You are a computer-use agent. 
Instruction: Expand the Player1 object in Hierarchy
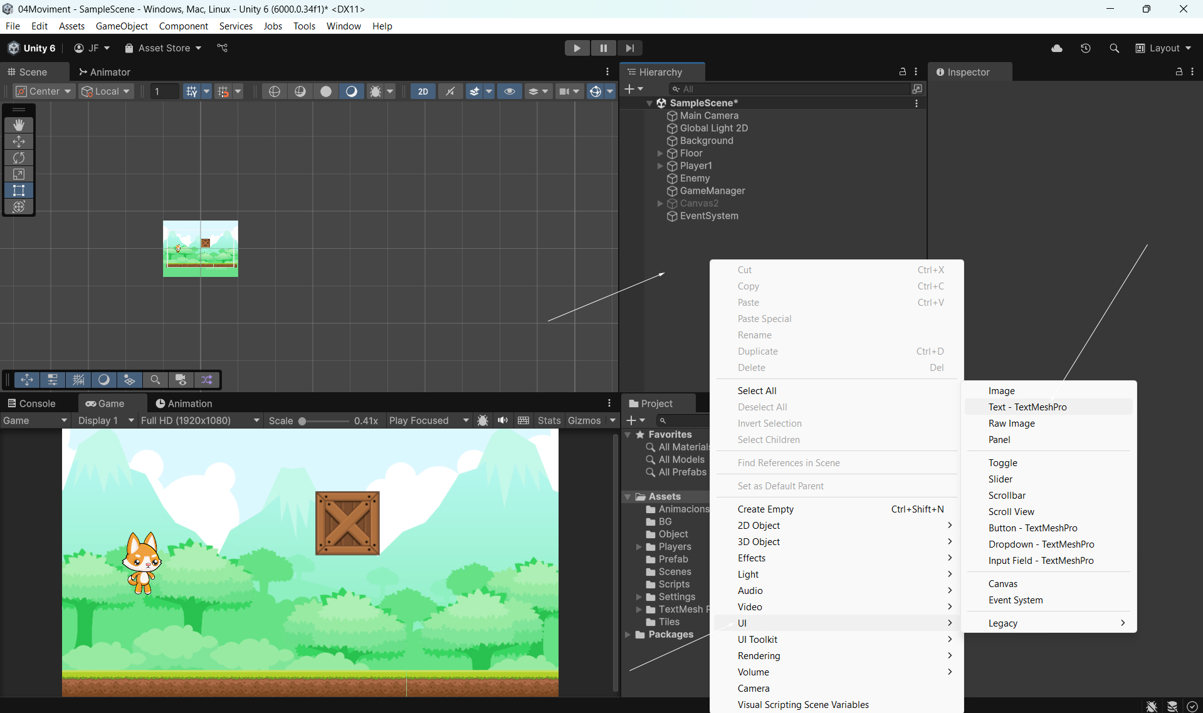pyautogui.click(x=660, y=166)
